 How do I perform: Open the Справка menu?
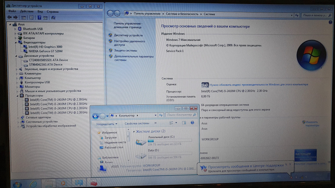point(53,12)
